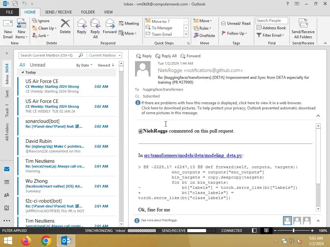Create a New Email

[8, 29]
